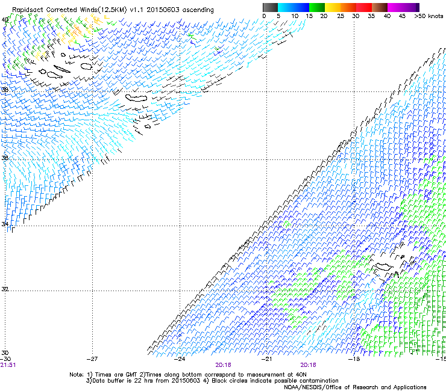This screenshot has height=391, width=446.
Task: Click the cyan-blue 5-15 knots legend swatch
Action: coord(294,7)
